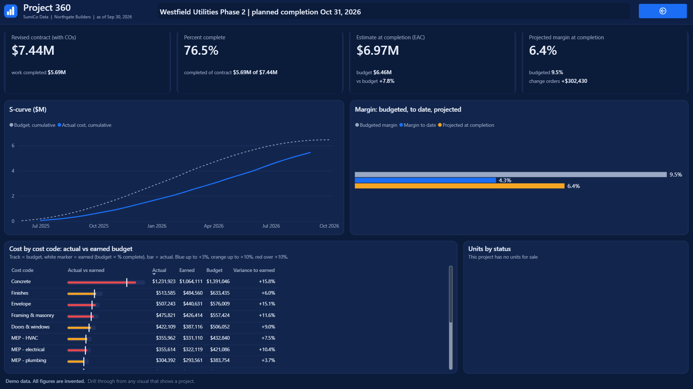Sort by the Earned column header

click(187, 270)
